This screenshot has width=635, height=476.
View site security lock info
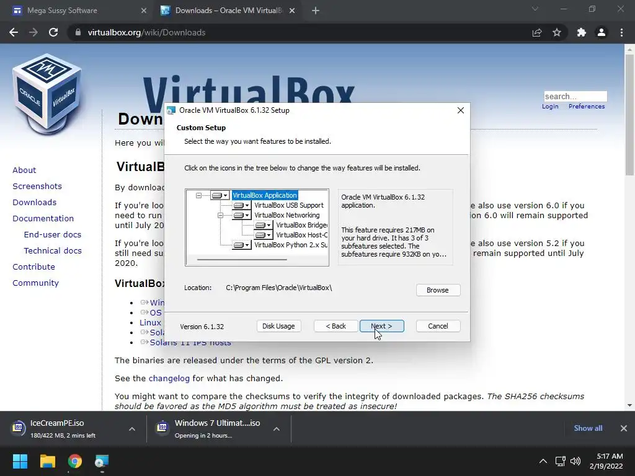click(x=78, y=32)
